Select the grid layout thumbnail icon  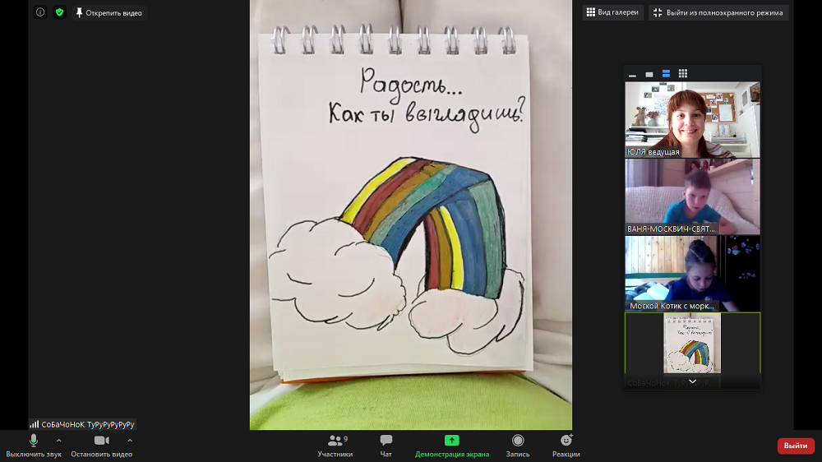[x=683, y=74]
